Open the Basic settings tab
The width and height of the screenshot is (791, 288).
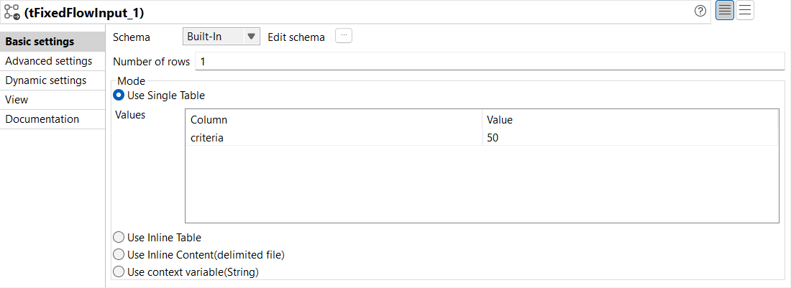click(x=40, y=42)
